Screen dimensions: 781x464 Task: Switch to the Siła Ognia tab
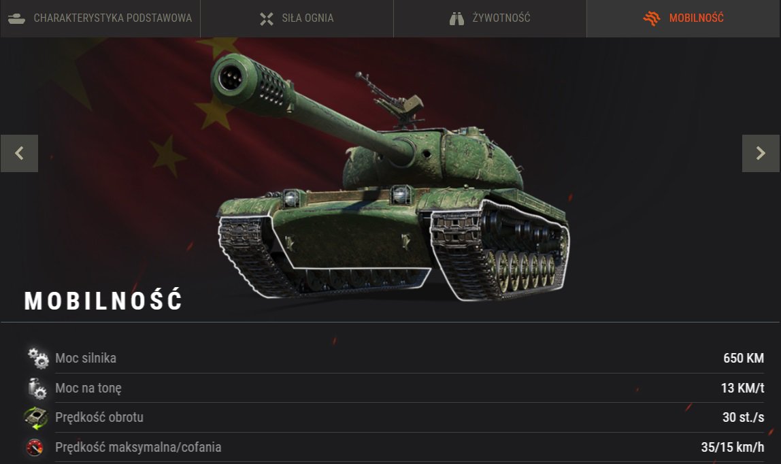point(297,18)
